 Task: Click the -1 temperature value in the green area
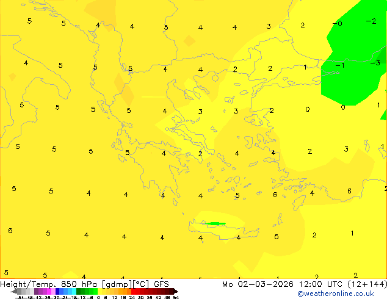[x=340, y=65]
